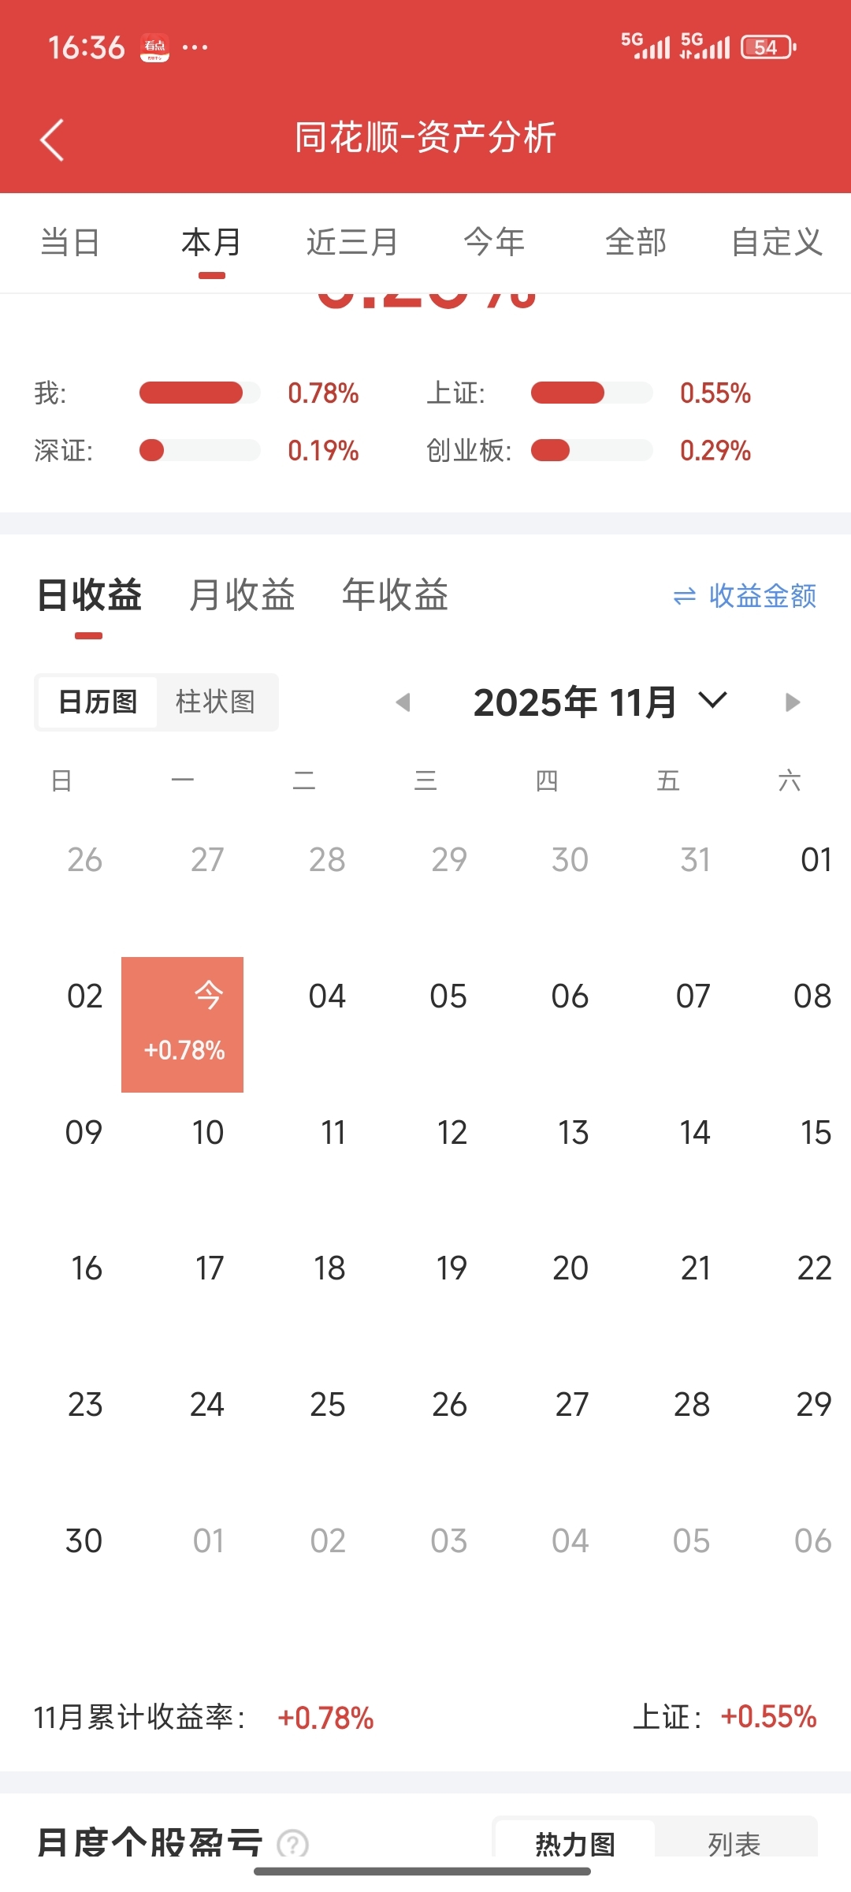The width and height of the screenshot is (851, 1892).
Task: Open the 自定义 custom range tab
Action: point(777,242)
